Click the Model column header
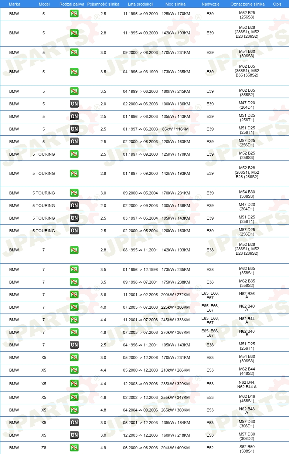This screenshot has width=289, height=454. tap(44, 4)
